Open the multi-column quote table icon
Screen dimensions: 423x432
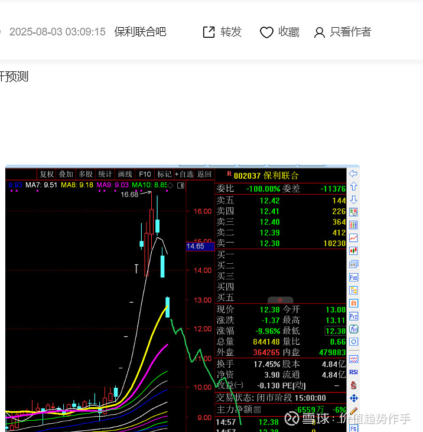coord(353,225)
